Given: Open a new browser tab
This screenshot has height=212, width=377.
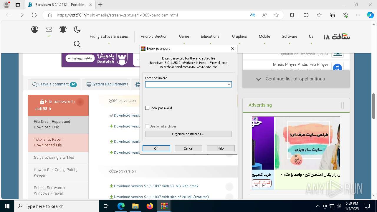Looking at the screenshot, I should pos(100,5).
